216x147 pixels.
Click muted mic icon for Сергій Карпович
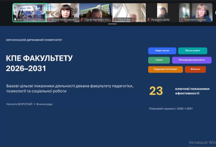pyautogui.click(x=82, y=19)
